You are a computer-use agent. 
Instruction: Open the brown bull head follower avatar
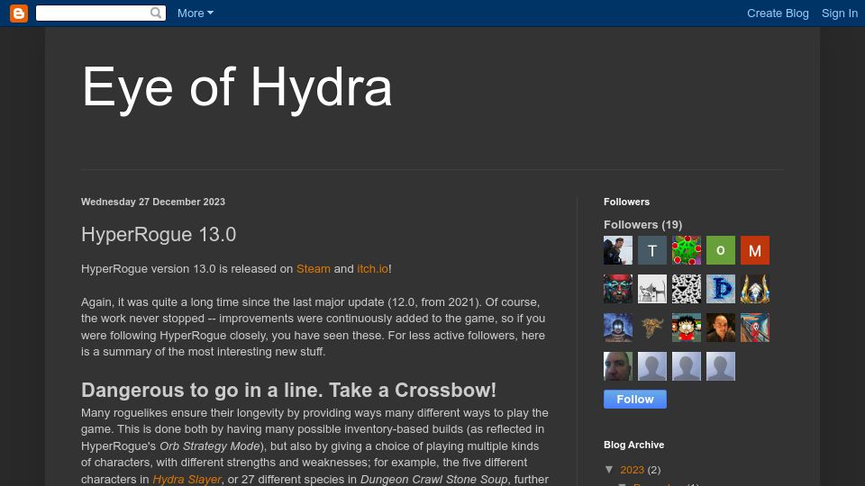(652, 328)
